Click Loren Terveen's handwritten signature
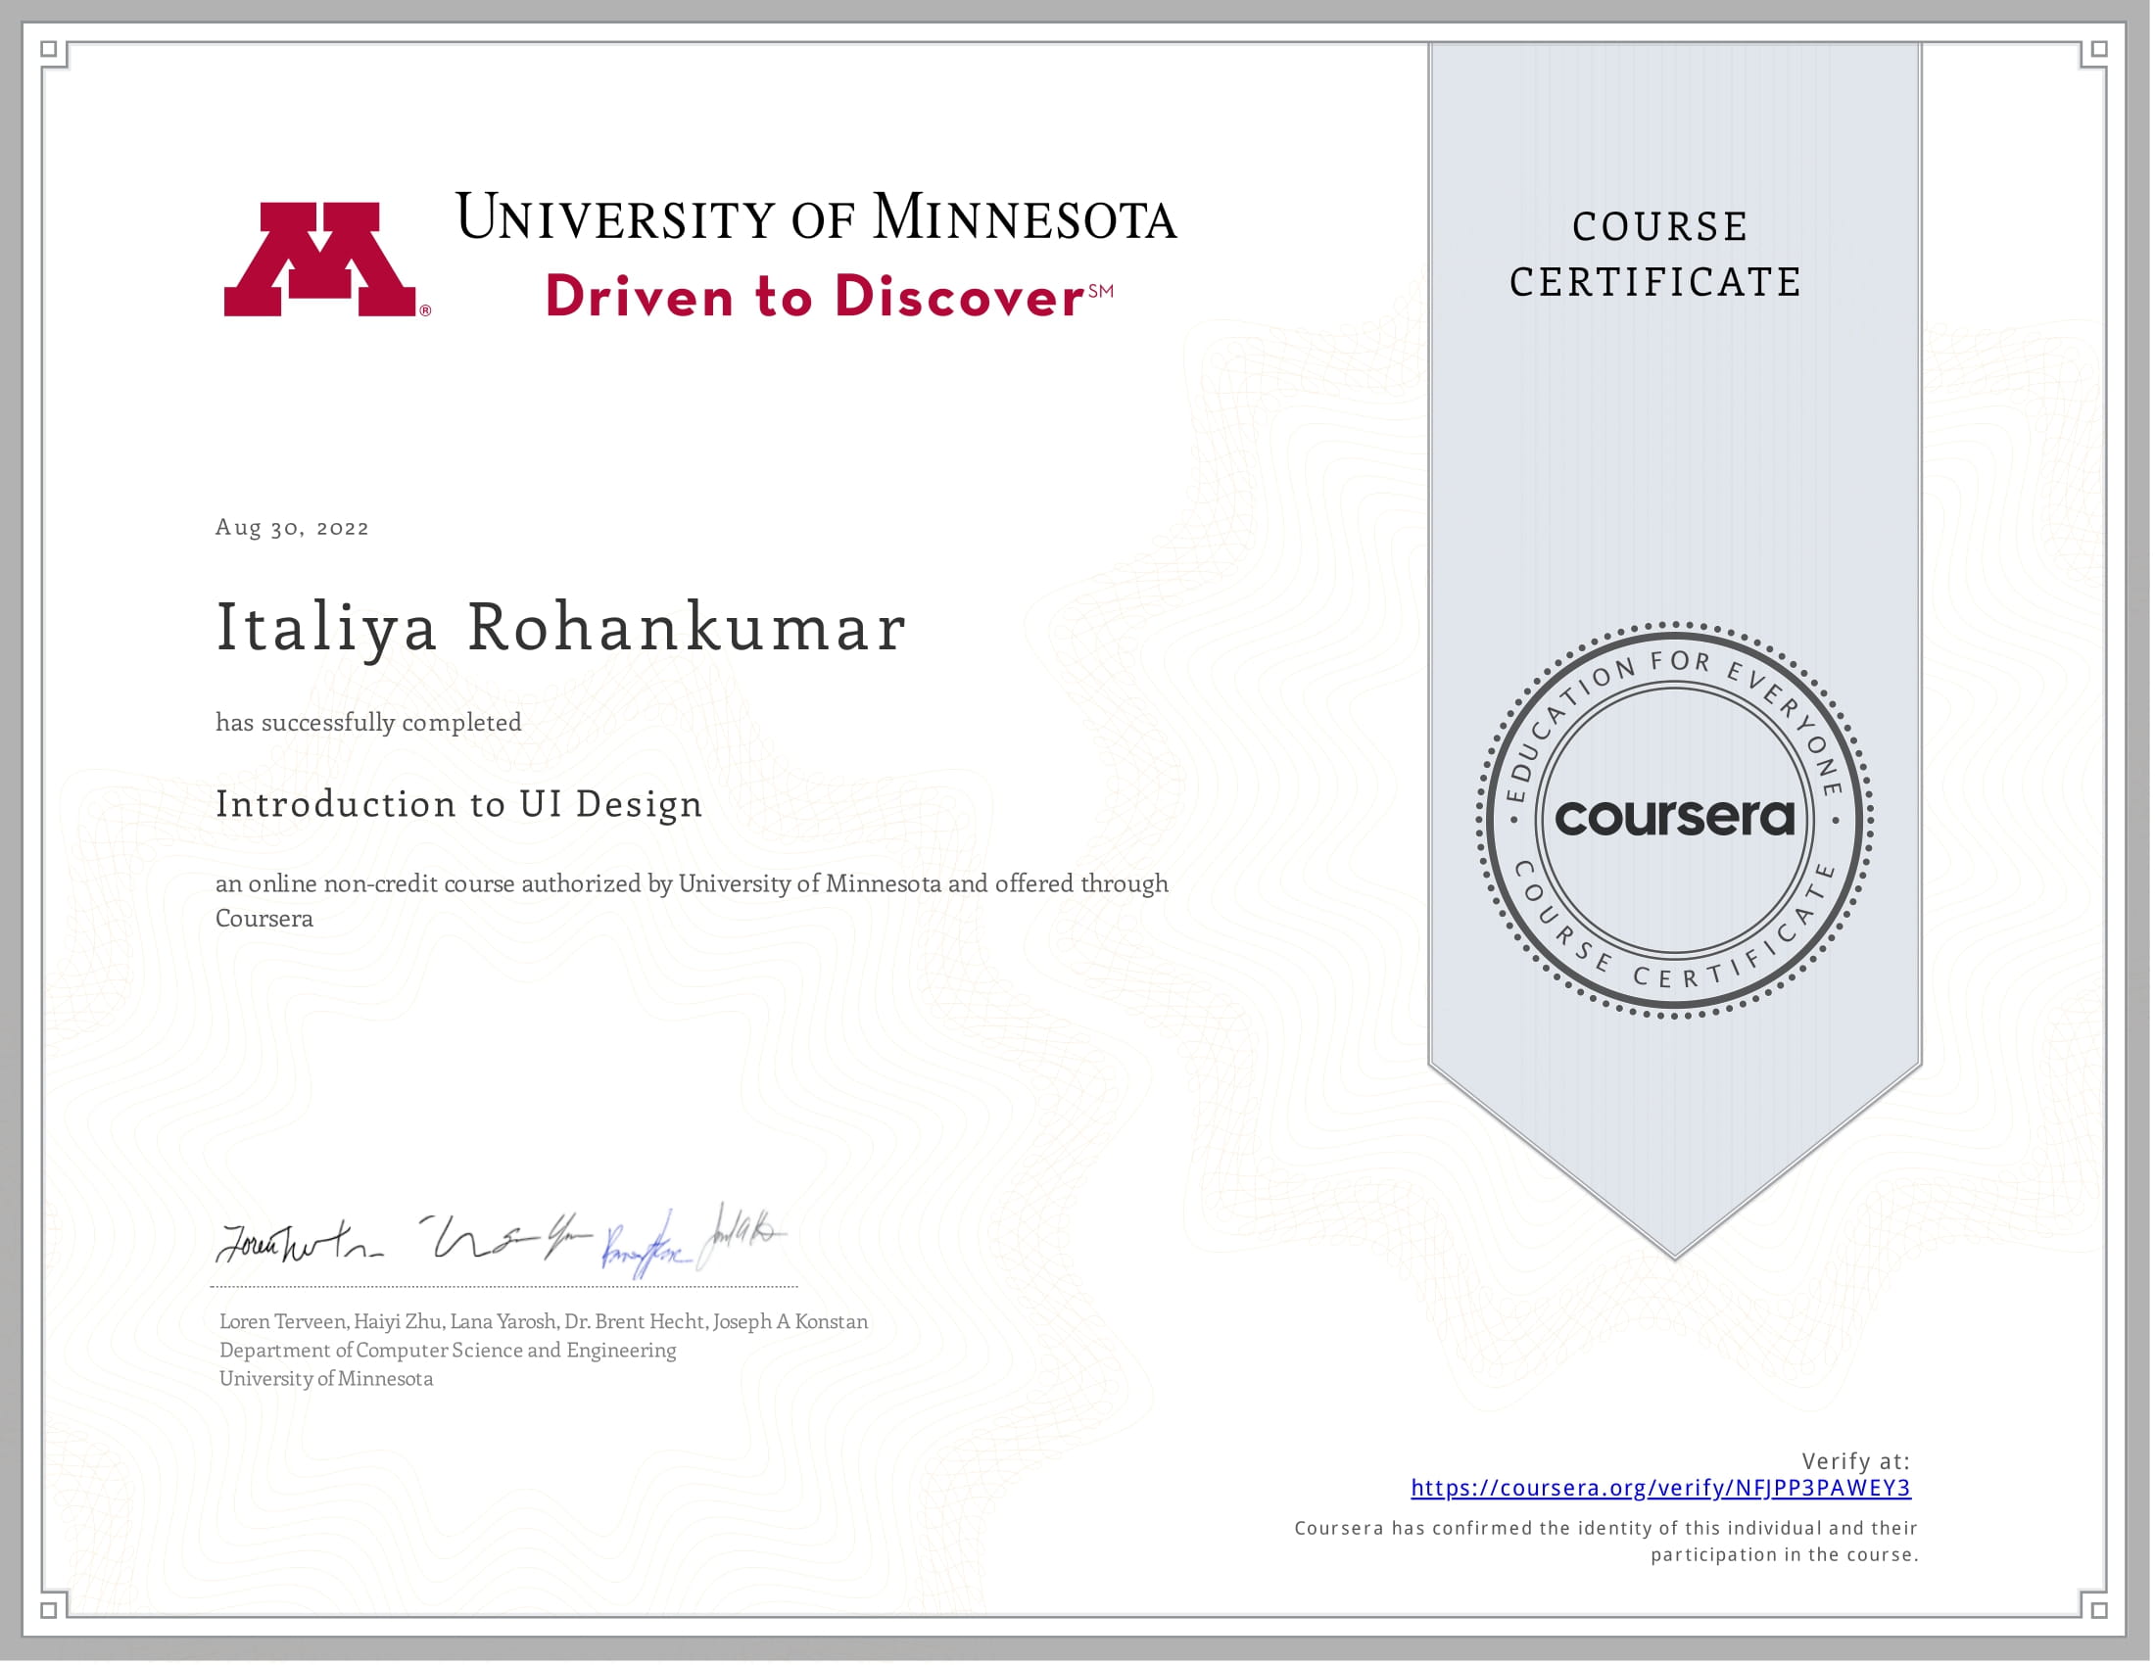The height and width of the screenshot is (1665, 2155). (x=298, y=1243)
